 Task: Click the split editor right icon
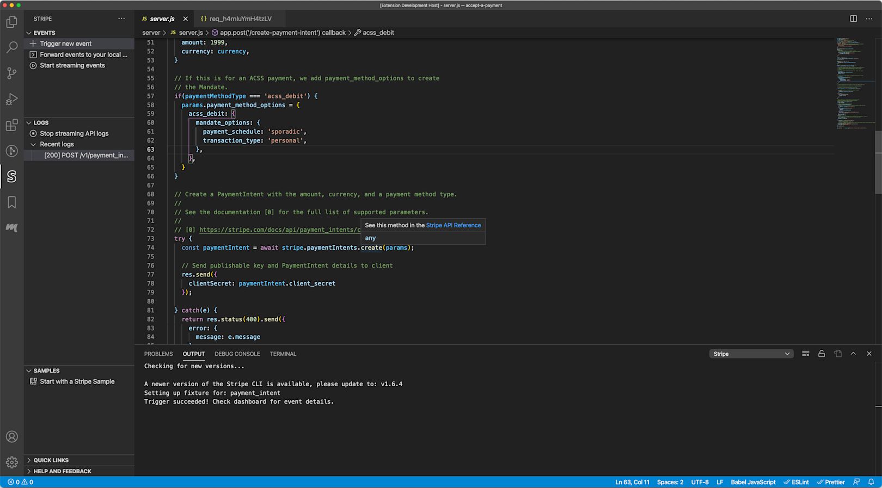tap(853, 18)
